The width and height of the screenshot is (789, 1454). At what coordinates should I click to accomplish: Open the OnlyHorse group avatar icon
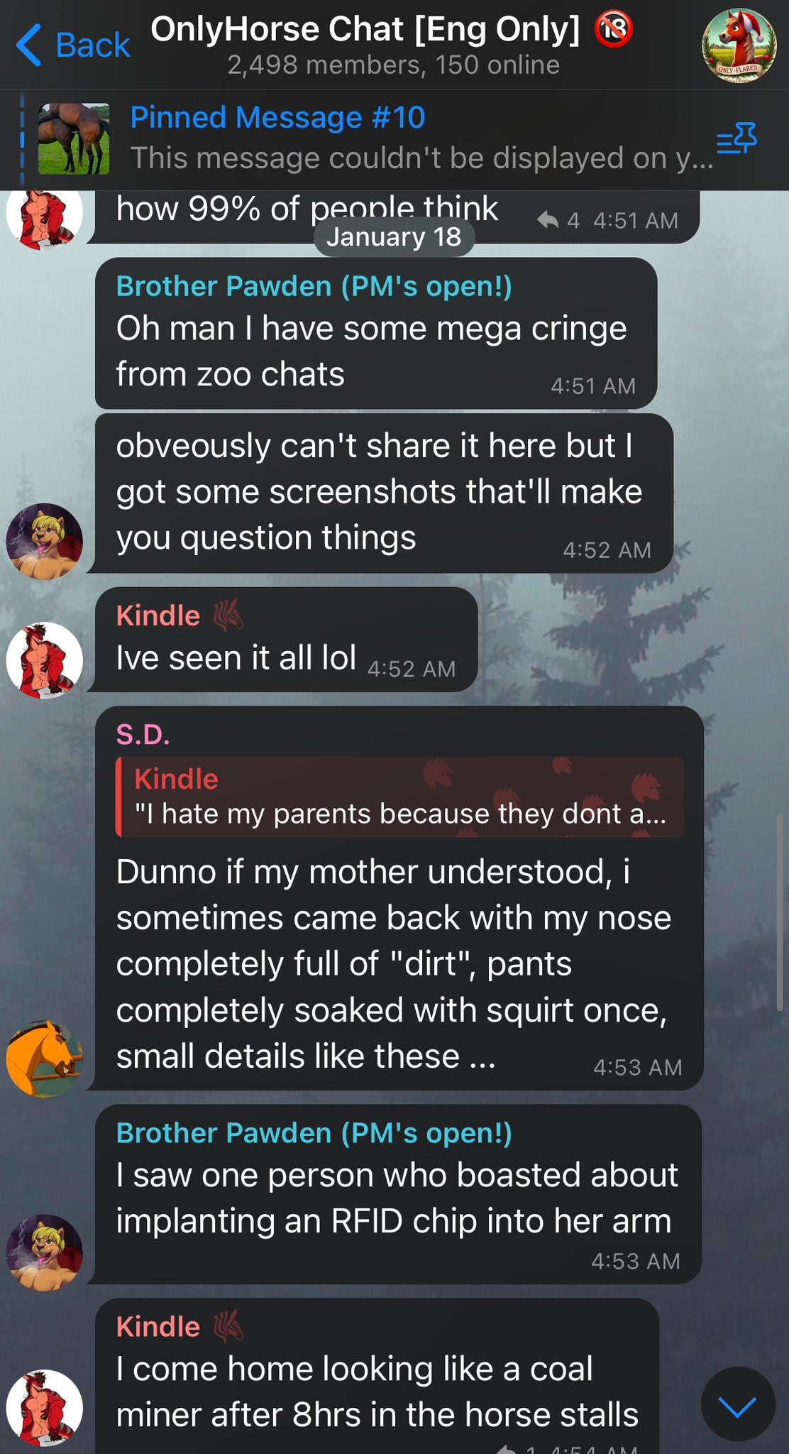tap(739, 45)
